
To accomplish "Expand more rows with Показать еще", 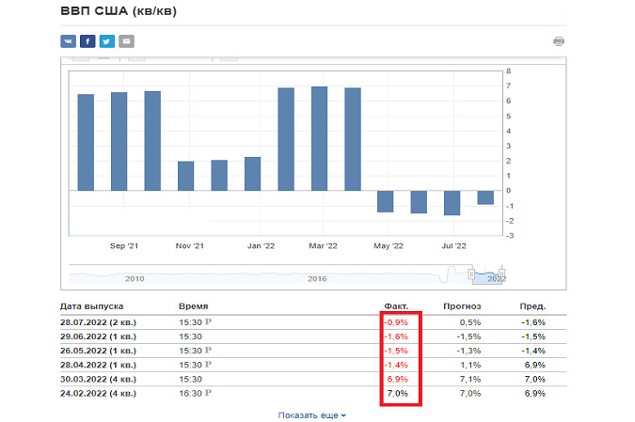I will click(312, 414).
